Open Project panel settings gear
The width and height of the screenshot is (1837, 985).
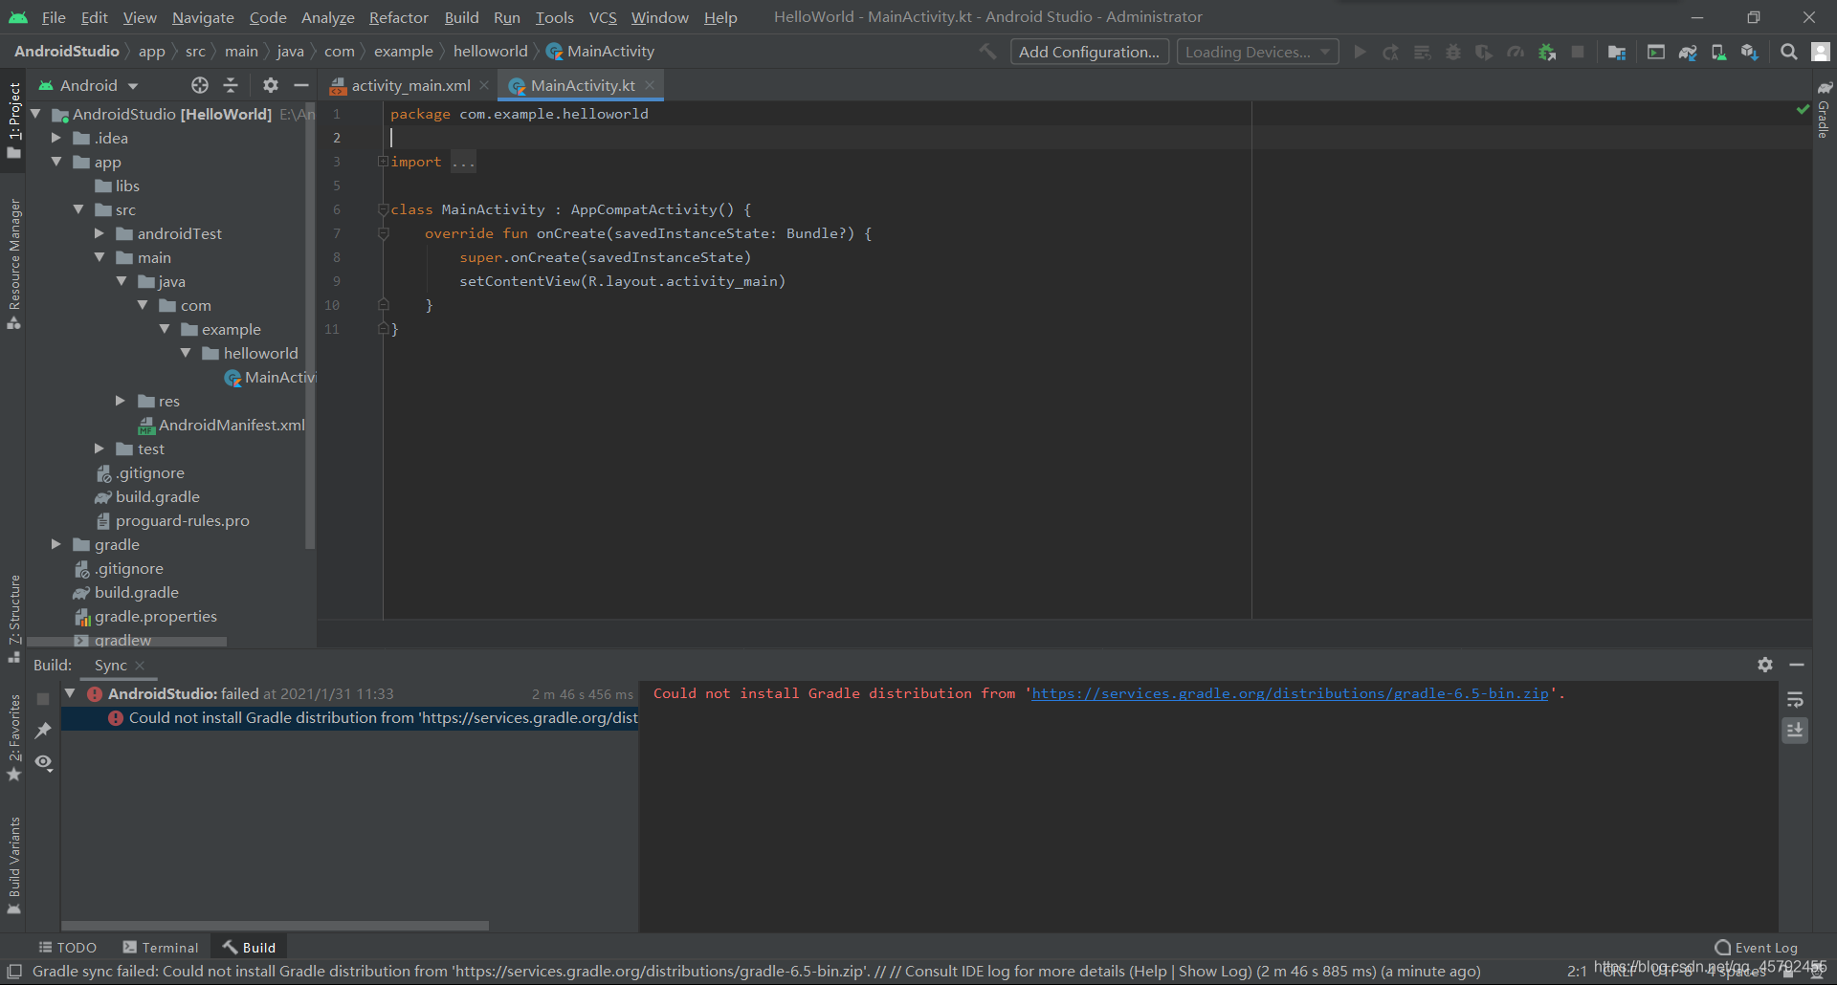(271, 85)
